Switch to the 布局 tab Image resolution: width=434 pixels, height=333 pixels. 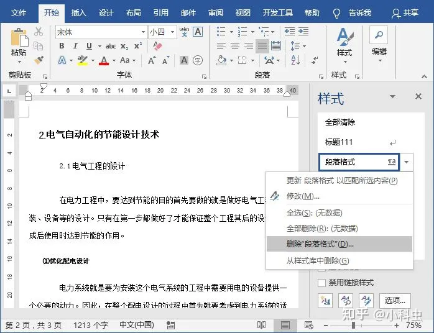click(x=133, y=12)
